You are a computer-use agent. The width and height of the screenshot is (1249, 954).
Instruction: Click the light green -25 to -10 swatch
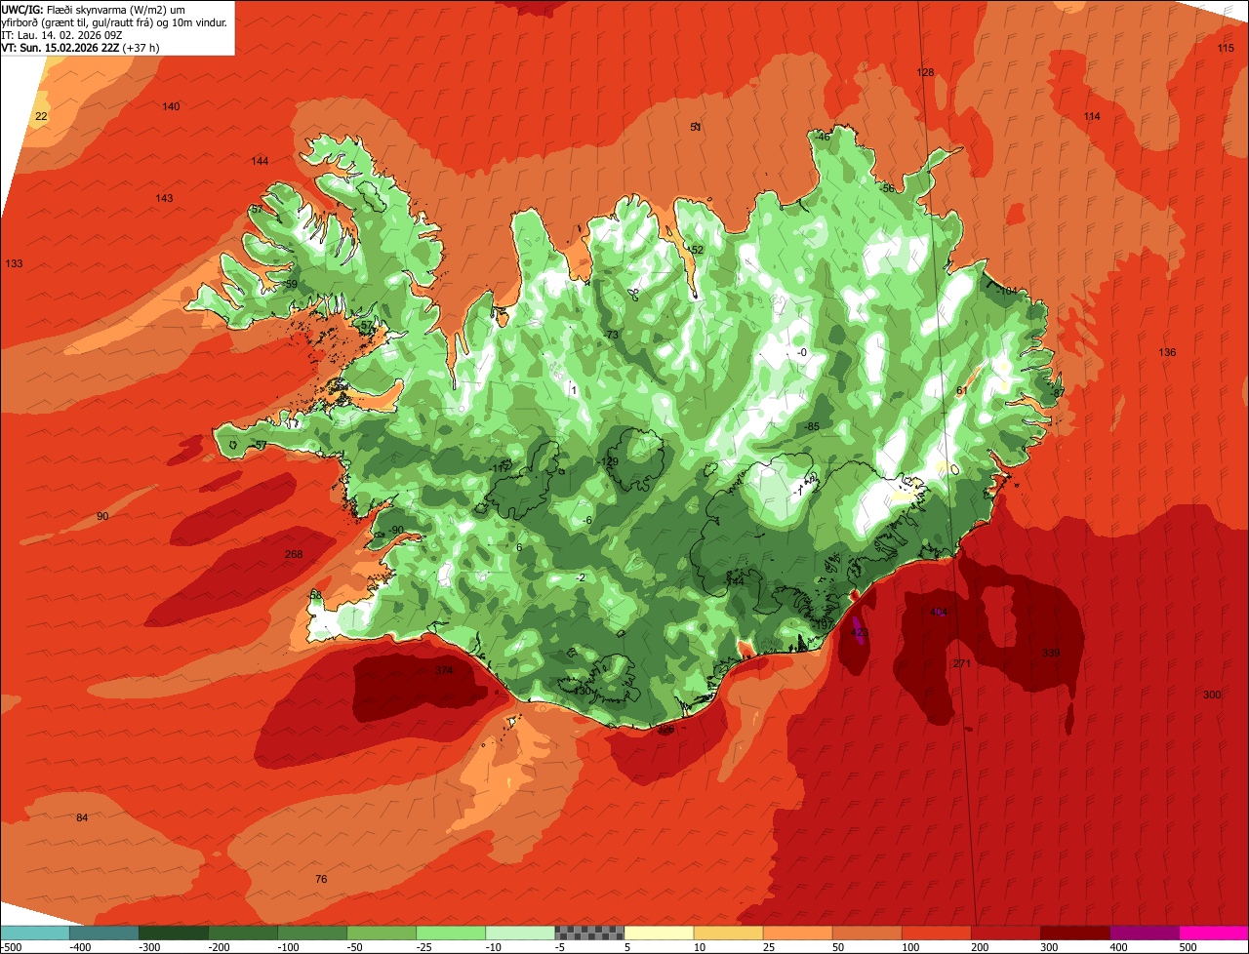pyautogui.click(x=451, y=933)
